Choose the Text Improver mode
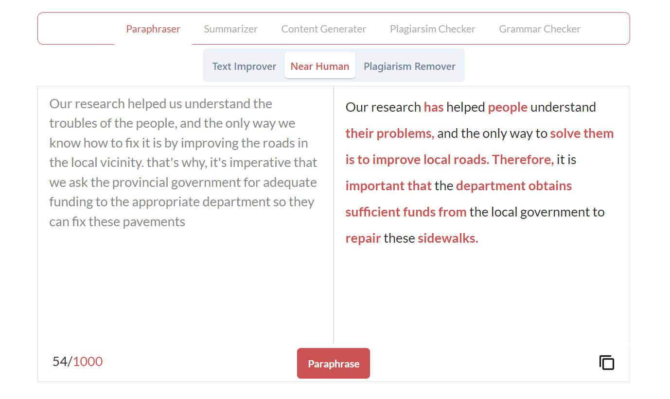670x399 pixels. pyautogui.click(x=244, y=66)
